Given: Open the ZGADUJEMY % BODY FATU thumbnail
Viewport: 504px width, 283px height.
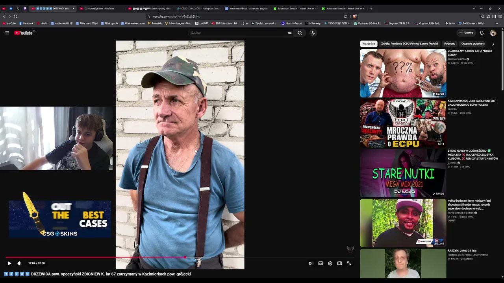Looking at the screenshot, I should pyautogui.click(x=403, y=73).
